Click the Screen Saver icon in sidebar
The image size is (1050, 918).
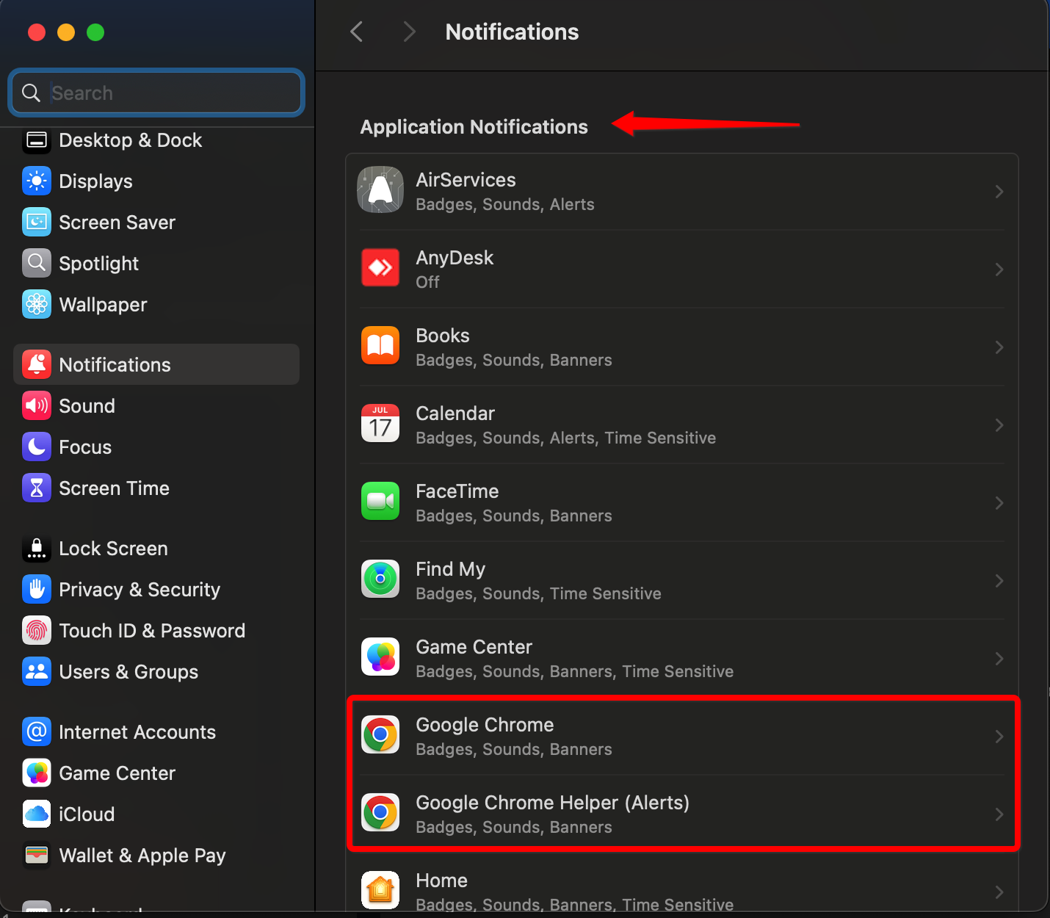pos(37,222)
